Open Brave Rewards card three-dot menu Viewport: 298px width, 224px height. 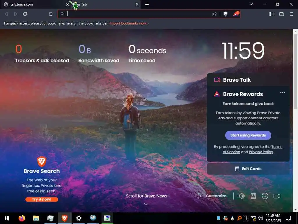(x=282, y=93)
